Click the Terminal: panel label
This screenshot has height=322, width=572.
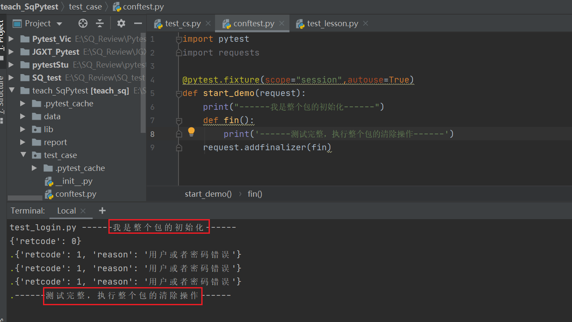[x=28, y=211]
